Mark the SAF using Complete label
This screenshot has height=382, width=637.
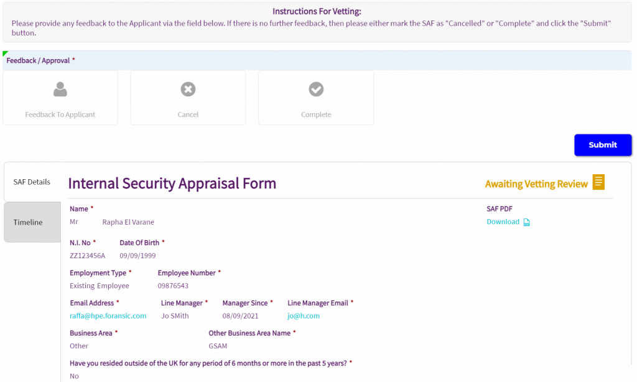pyautogui.click(x=316, y=114)
